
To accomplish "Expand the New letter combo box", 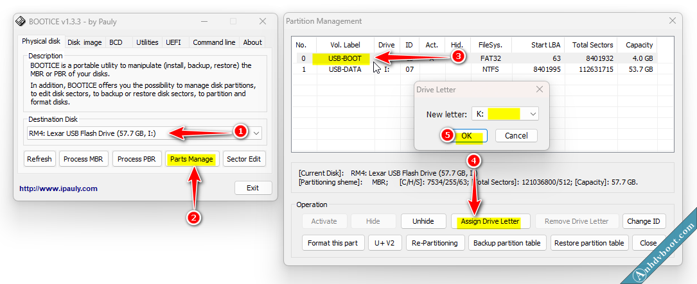I will pyautogui.click(x=533, y=113).
